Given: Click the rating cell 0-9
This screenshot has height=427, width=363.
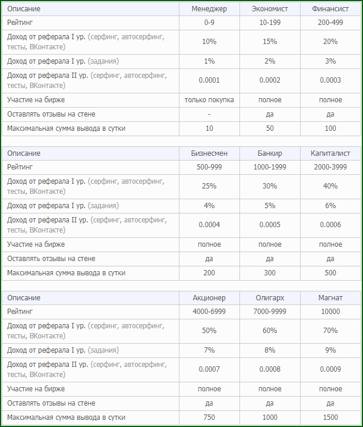Looking at the screenshot, I should click(x=209, y=23).
